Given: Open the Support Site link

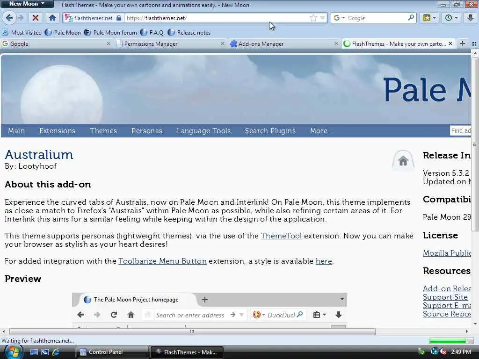Looking at the screenshot, I should point(445,297).
